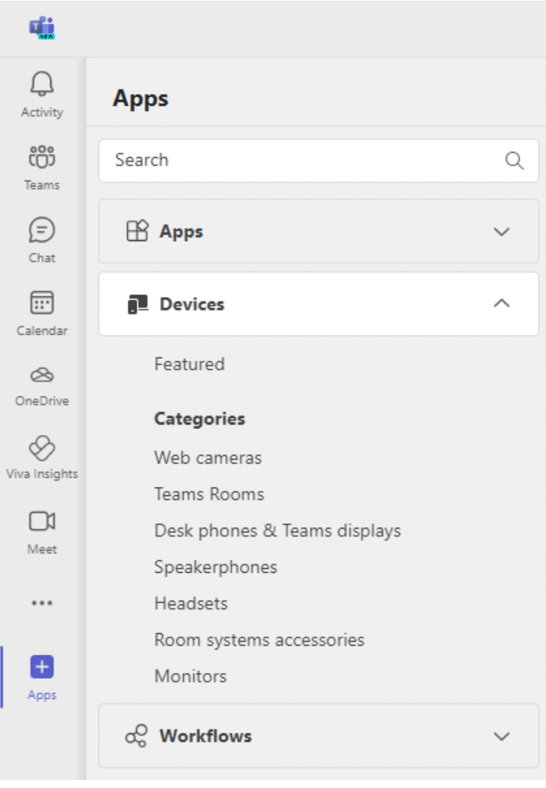Select the Apps plus icon in sidebar
Image resolution: width=546 pixels, height=788 pixels.
(x=42, y=667)
